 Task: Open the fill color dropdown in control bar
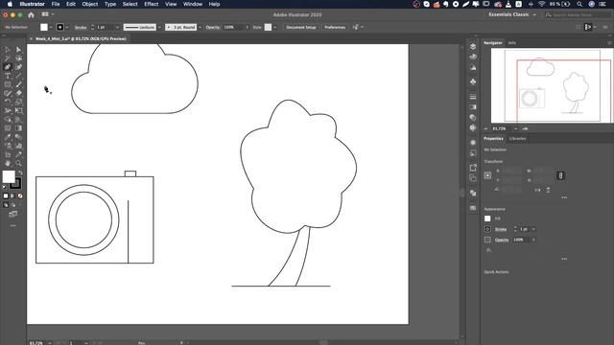pos(51,28)
